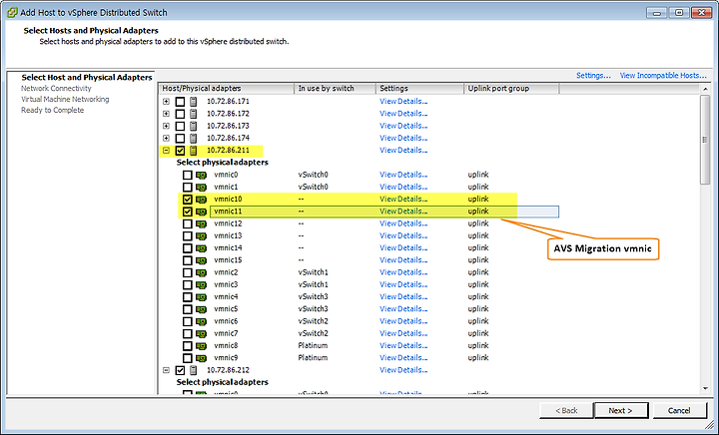Click the host icon for 10.72.86.174
719x435 pixels.
click(x=194, y=138)
